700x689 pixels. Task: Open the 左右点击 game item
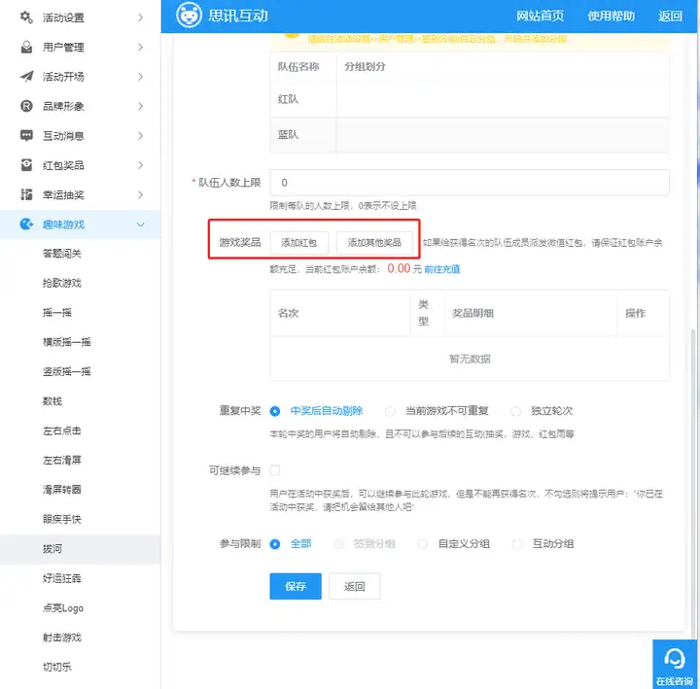coord(62,431)
